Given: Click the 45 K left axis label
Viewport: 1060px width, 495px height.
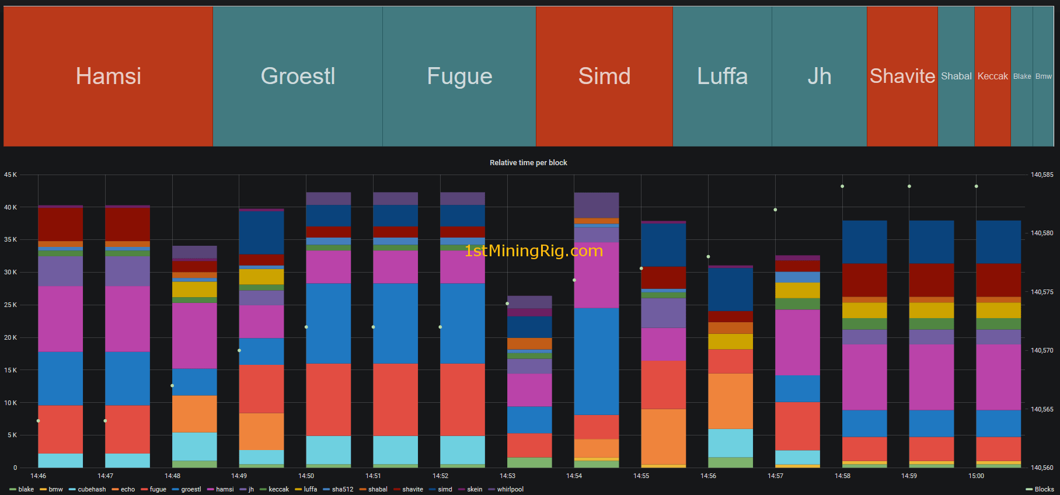Looking at the screenshot, I should (x=11, y=175).
